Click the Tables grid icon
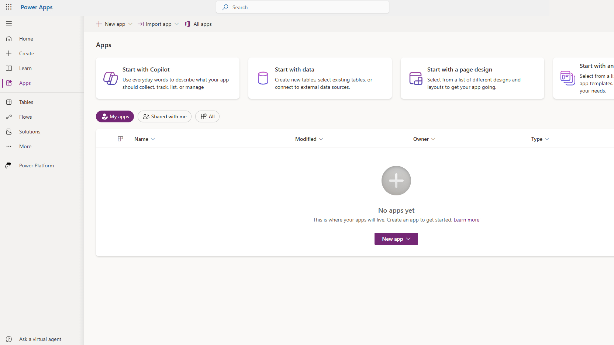The height and width of the screenshot is (345, 614). [9, 102]
